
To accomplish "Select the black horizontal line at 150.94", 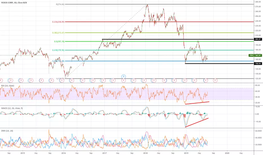I will 219,63.
